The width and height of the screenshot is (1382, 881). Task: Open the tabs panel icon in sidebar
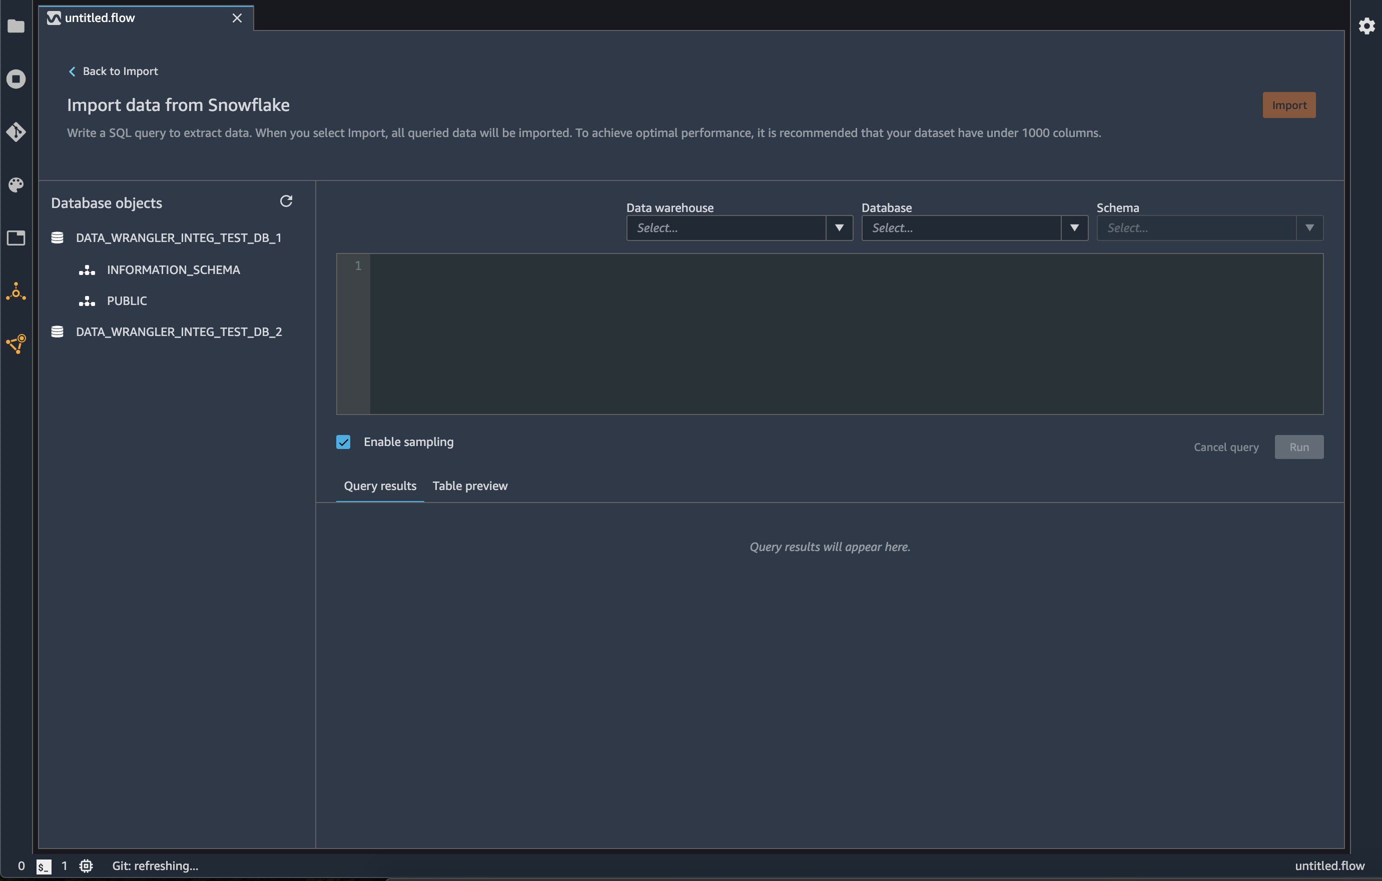tap(16, 238)
